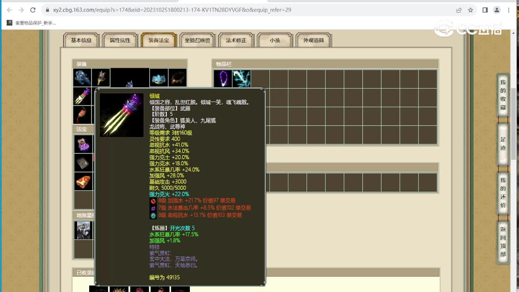The height and width of the screenshot is (292, 519).
Task: Open 我的收藏 from the side panel
Action: (503, 95)
